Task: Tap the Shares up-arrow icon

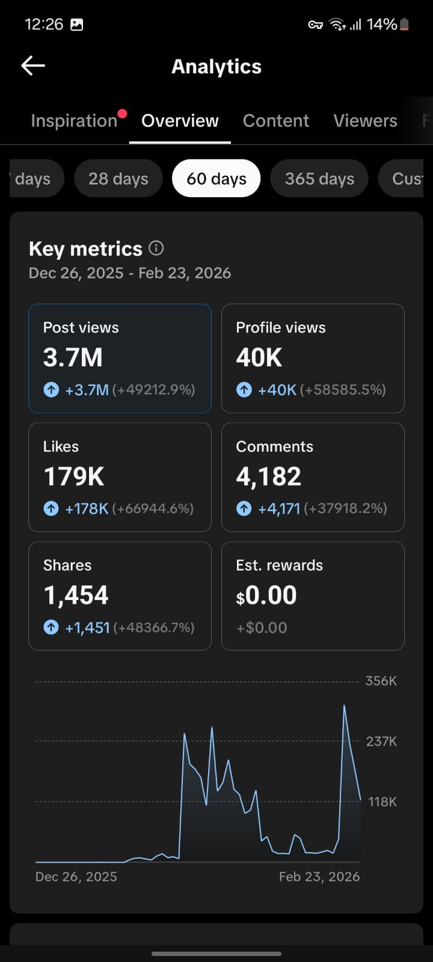Action: pyautogui.click(x=51, y=628)
